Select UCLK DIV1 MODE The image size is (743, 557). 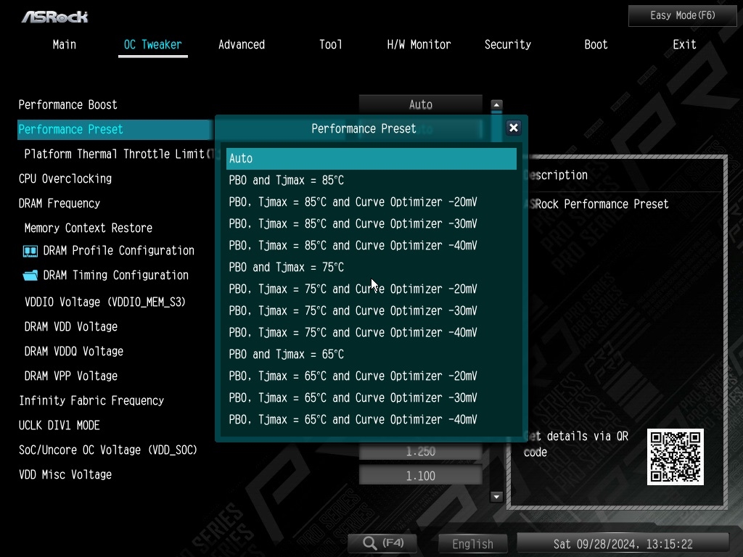click(59, 425)
